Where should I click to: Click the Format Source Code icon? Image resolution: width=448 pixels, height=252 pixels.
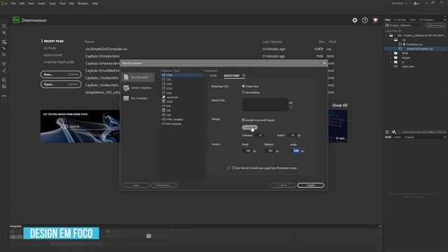[4, 71]
